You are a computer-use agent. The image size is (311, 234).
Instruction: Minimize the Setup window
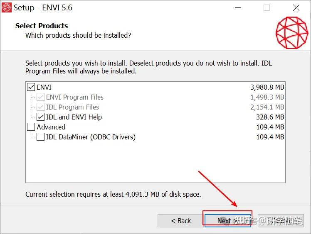238,7
